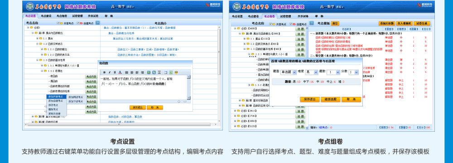Click the 试卷生成 button

click(422, 24)
